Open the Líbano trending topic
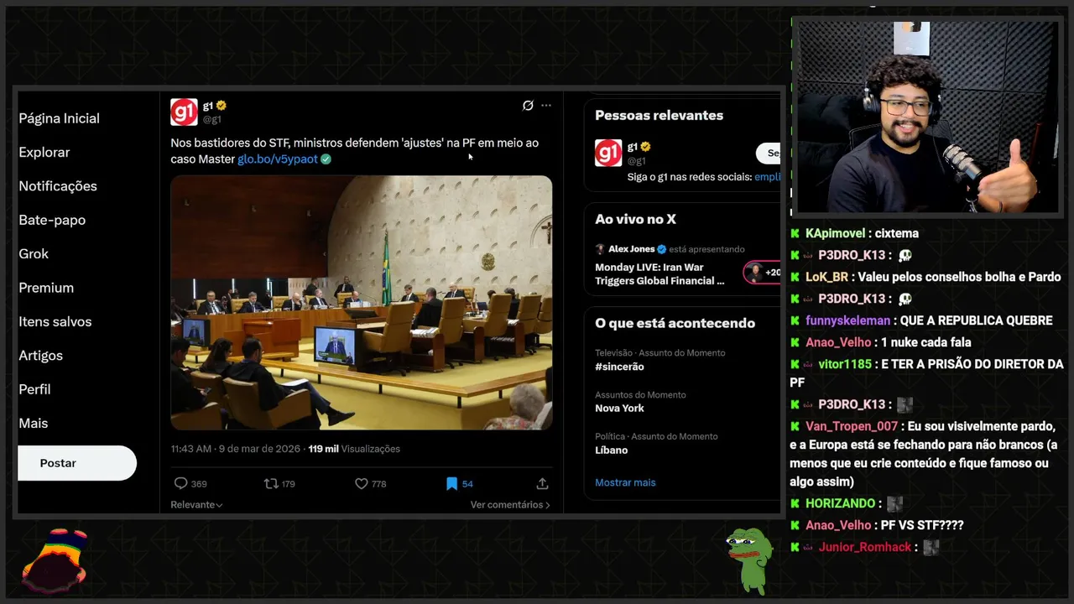The image size is (1074, 604). tap(611, 450)
